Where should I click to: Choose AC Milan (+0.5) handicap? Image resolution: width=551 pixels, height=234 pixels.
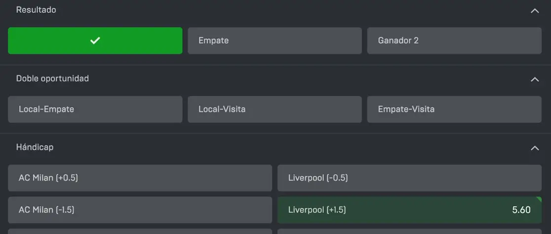[x=140, y=178]
